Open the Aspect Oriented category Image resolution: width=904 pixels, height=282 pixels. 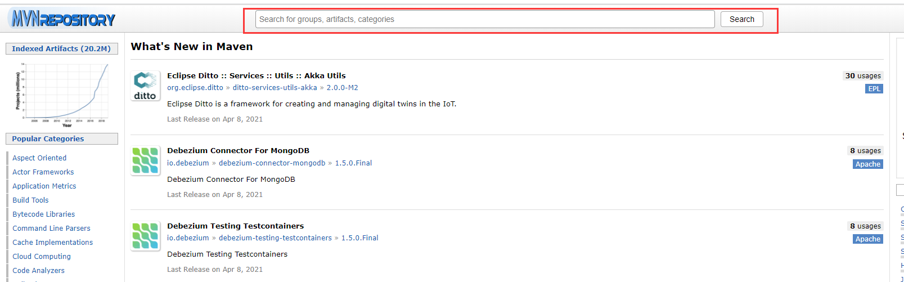click(x=39, y=158)
